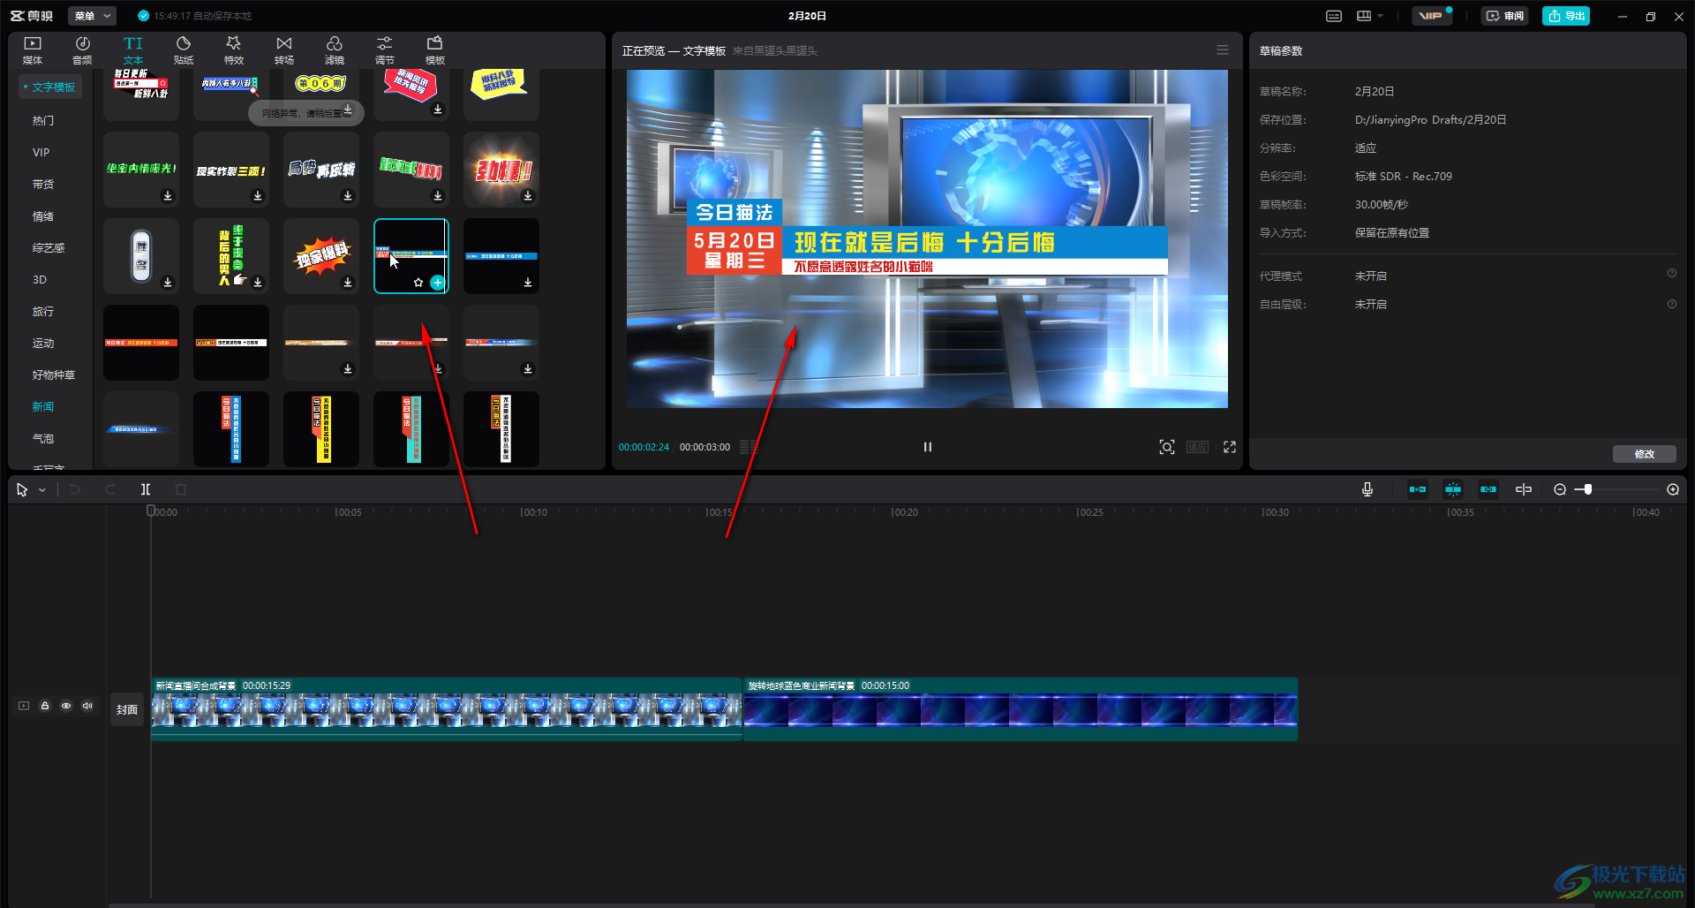Open the layout switcher icon
The image size is (1695, 908).
click(1364, 16)
